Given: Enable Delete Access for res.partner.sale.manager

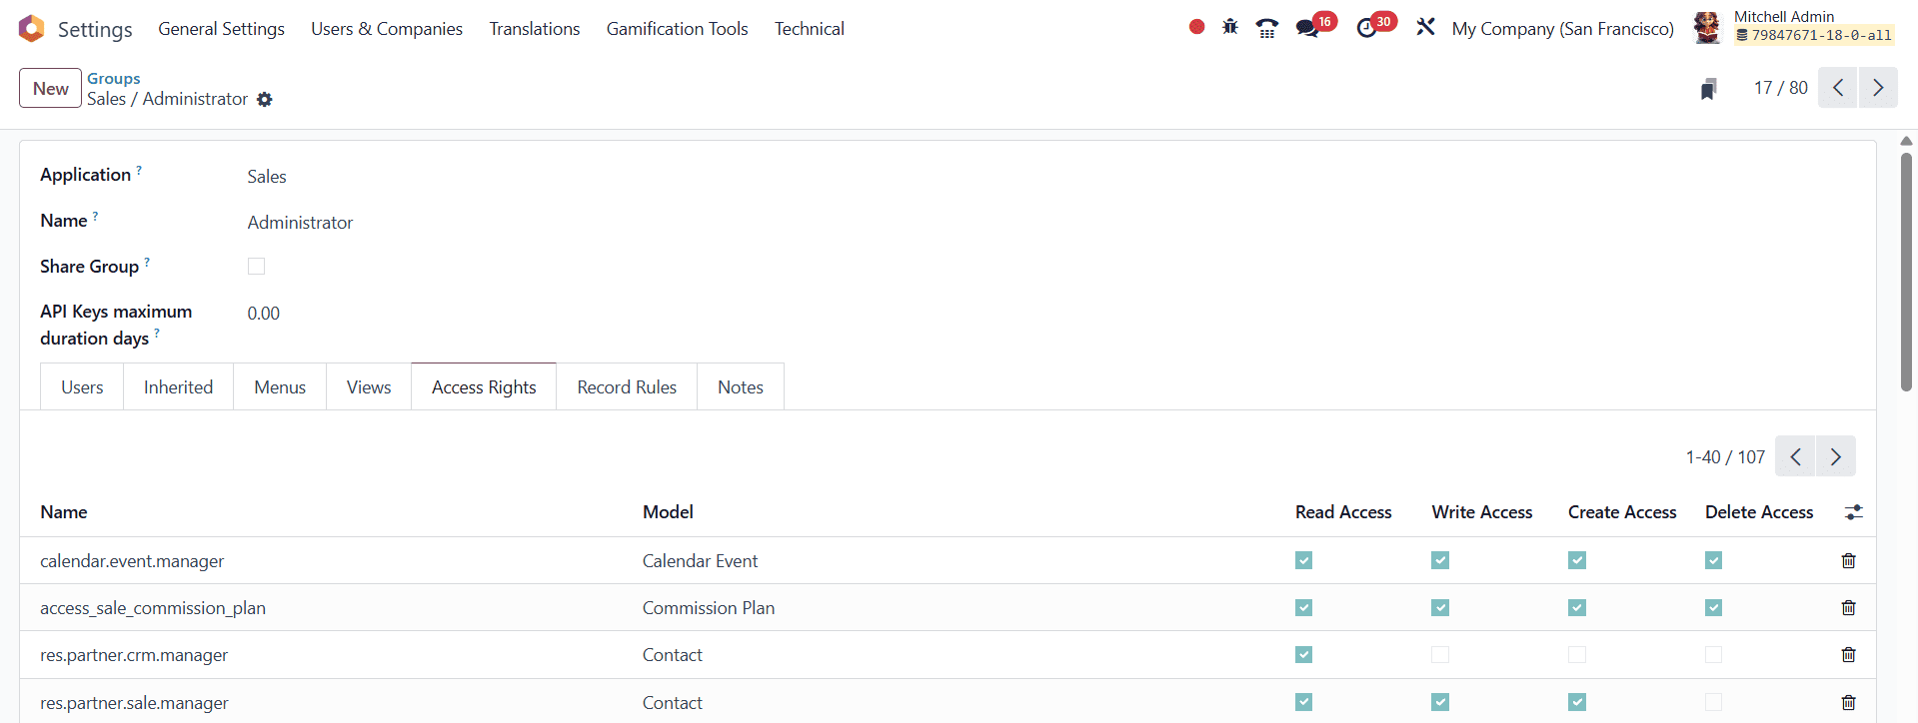Looking at the screenshot, I should click(1713, 702).
